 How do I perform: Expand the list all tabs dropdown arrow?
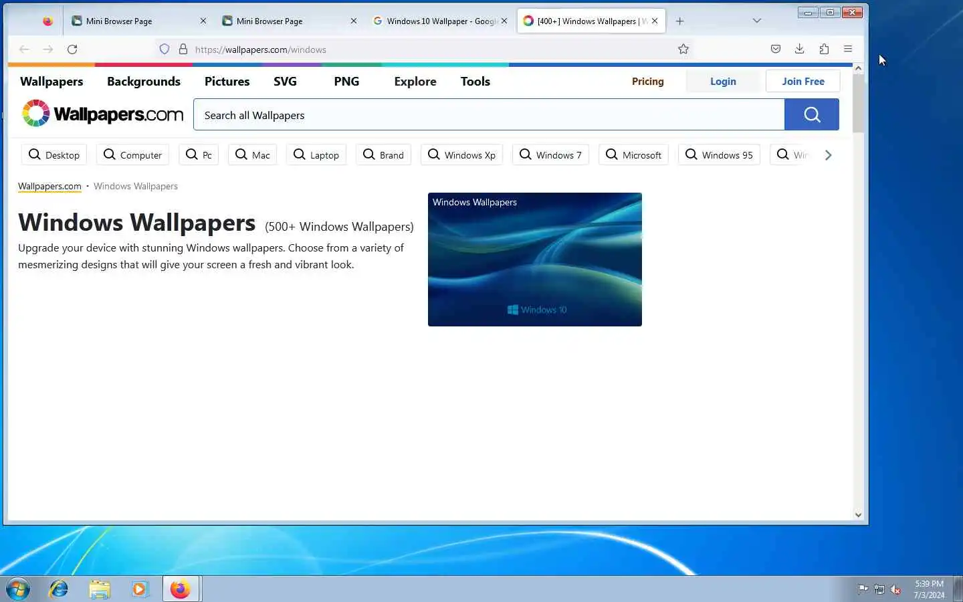[x=757, y=21]
